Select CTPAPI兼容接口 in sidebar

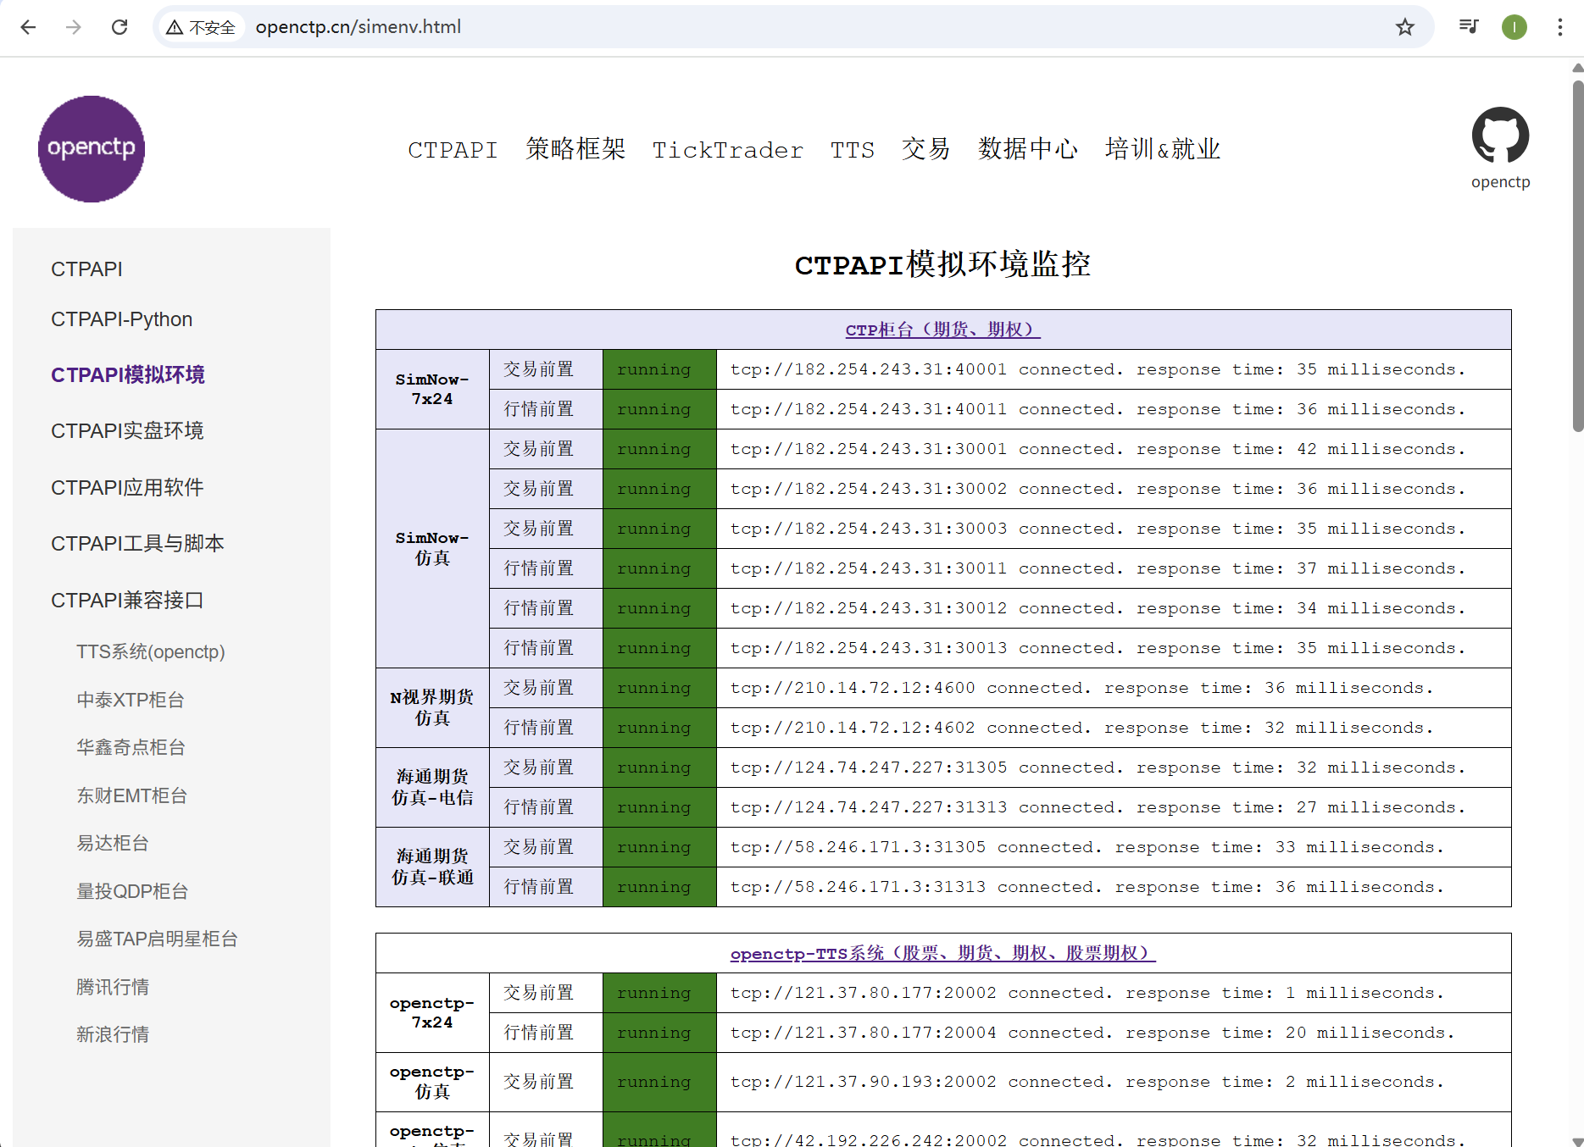[x=127, y=601]
